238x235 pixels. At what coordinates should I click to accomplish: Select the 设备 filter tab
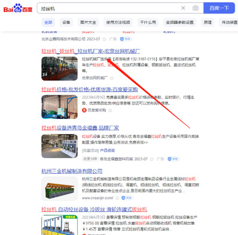[66, 22]
